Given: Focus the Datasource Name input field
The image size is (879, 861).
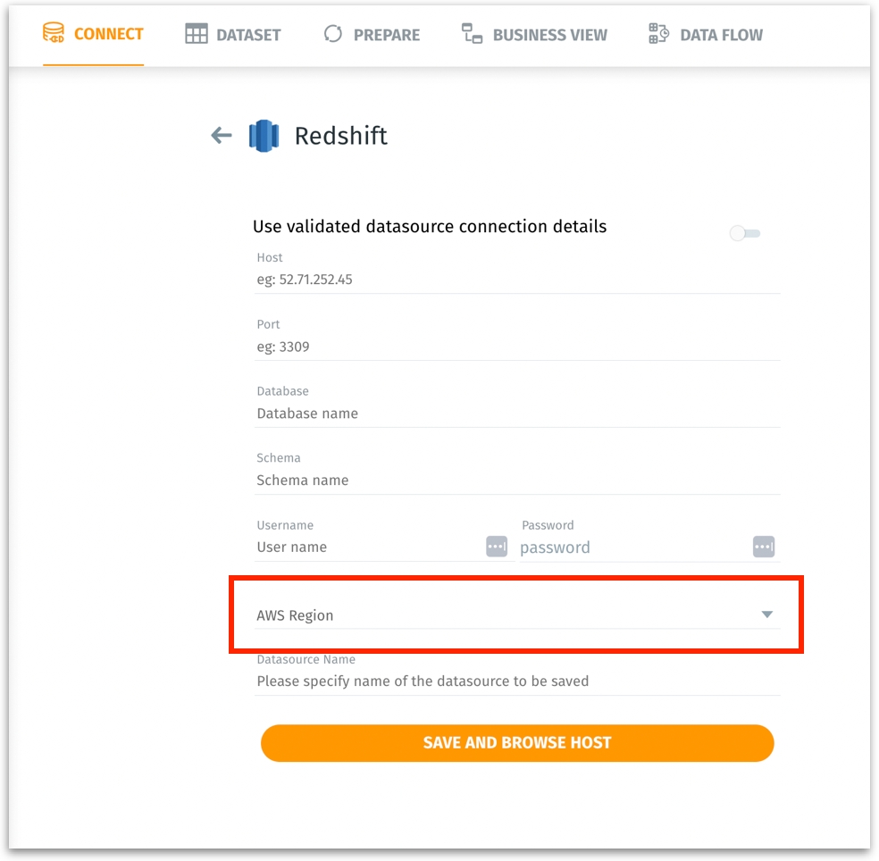Looking at the screenshot, I should click(x=516, y=681).
